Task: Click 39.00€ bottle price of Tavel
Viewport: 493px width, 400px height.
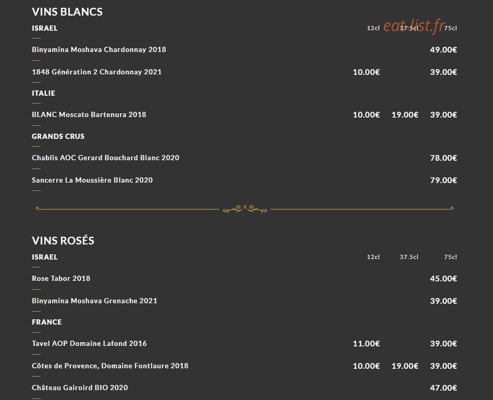Action: (x=443, y=344)
